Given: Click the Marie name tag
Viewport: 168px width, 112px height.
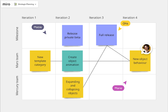Looking at the screenshot, I should coord(118,88).
